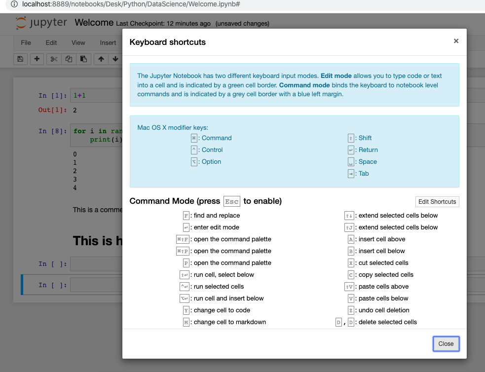Click the 'Command mode' bold text in description

click(304, 85)
